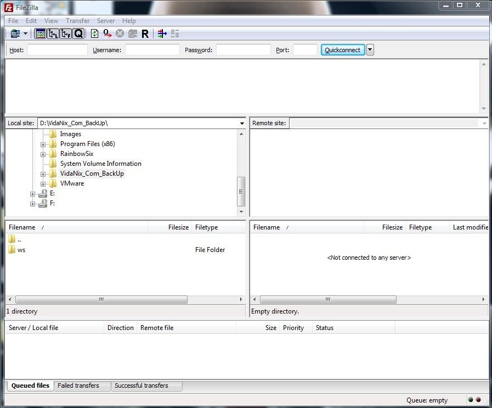The width and height of the screenshot is (492, 408).
Task: Select the parent directory '..' entry
Action: [15, 239]
